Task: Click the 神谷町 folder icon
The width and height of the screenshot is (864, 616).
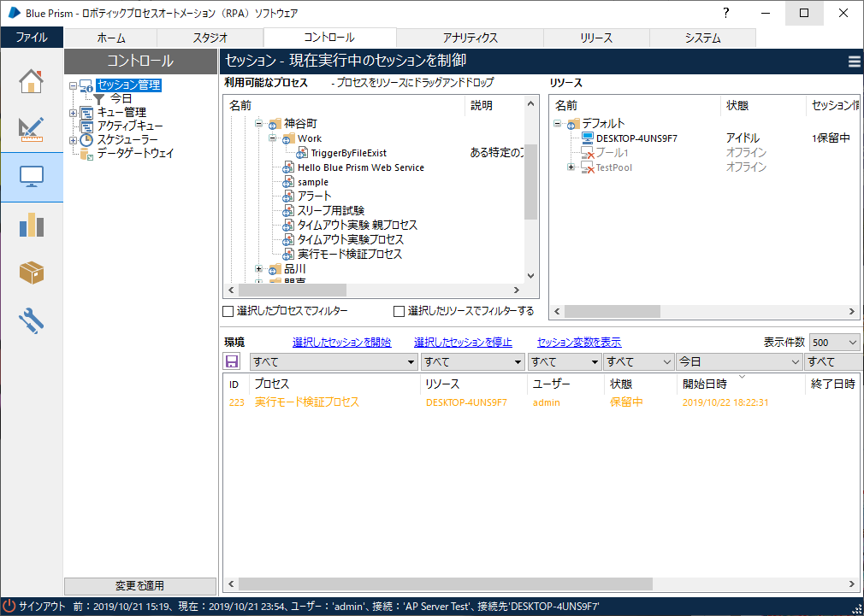Action: point(275,124)
